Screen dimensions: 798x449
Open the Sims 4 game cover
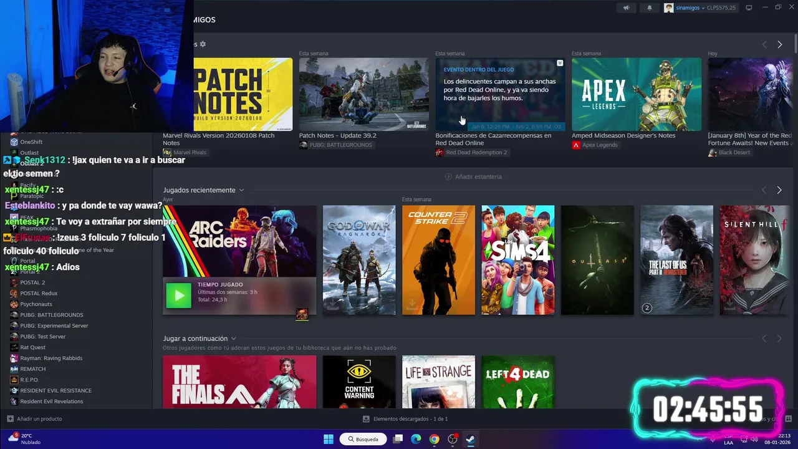[518, 260]
